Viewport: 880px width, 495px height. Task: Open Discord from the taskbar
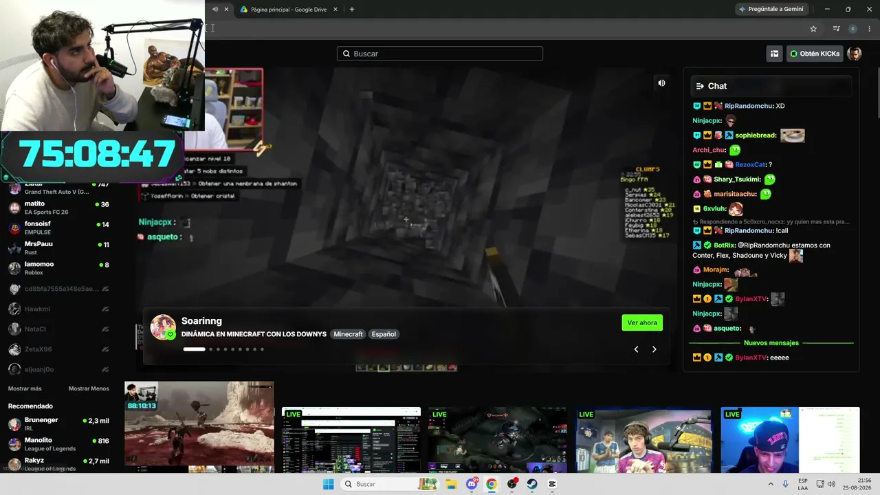[x=472, y=484]
